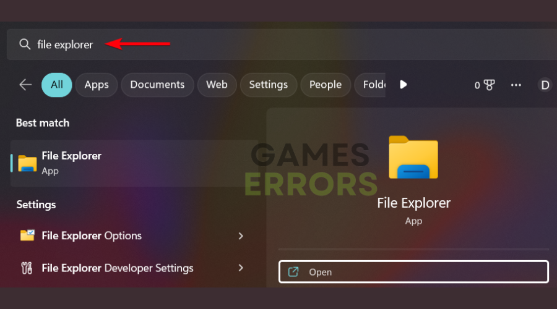This screenshot has height=309, width=557.
Task: Switch to the Apps filter tab
Action: 97,85
